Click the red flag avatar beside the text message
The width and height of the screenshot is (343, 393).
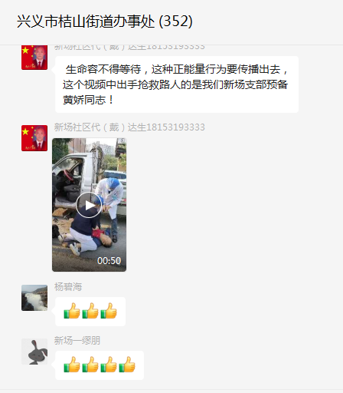point(34,58)
